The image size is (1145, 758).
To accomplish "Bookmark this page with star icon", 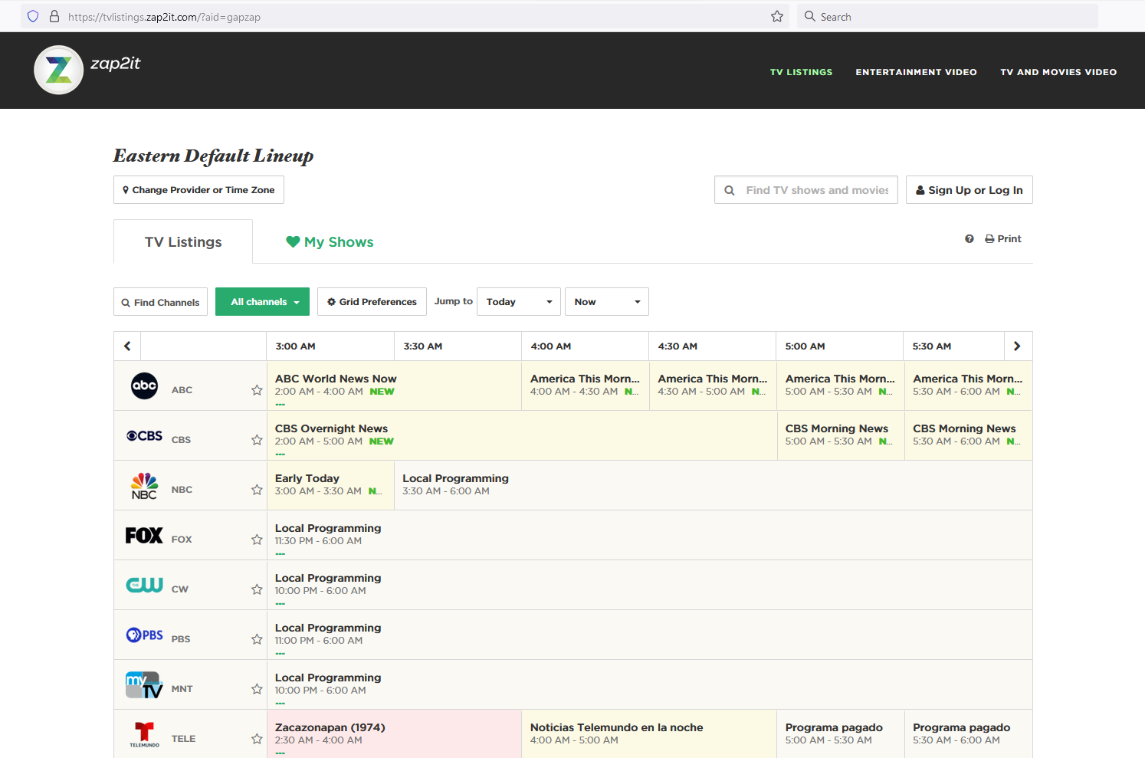I will tap(777, 16).
